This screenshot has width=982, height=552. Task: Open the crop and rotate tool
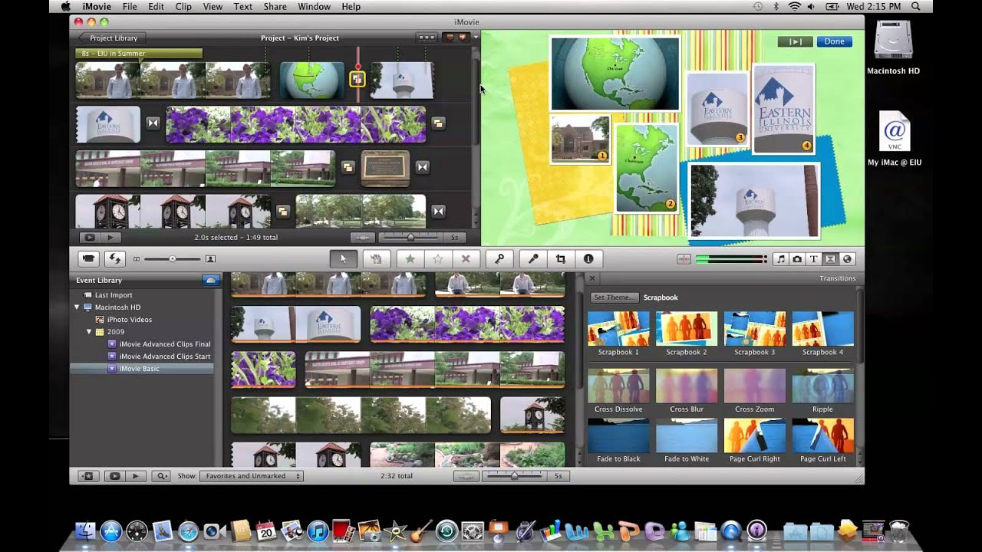pyautogui.click(x=561, y=259)
